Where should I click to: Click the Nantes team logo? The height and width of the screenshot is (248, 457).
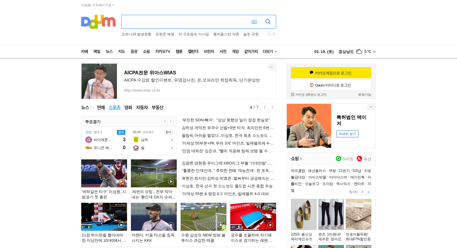click(136, 140)
